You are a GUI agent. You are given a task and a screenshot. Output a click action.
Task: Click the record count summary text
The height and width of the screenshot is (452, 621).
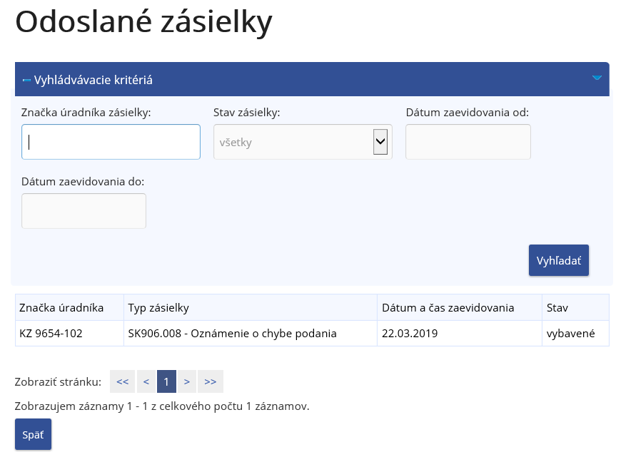pyautogui.click(x=162, y=406)
